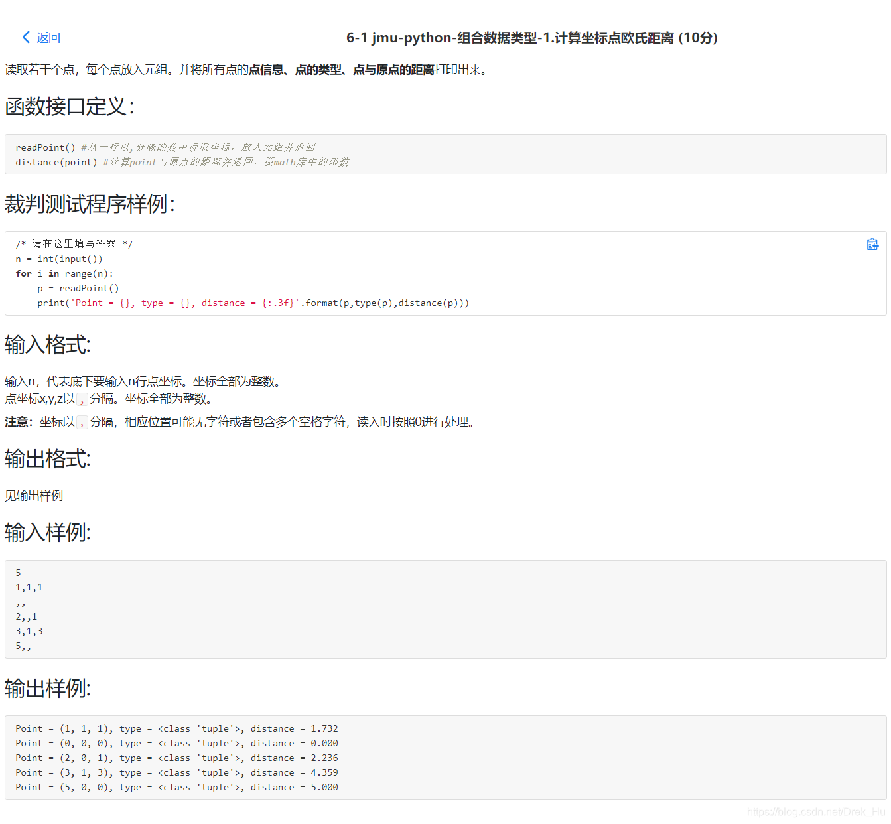This screenshot has height=824, width=891.
Task: Click the 见输出样例 text link
Action: (x=33, y=496)
